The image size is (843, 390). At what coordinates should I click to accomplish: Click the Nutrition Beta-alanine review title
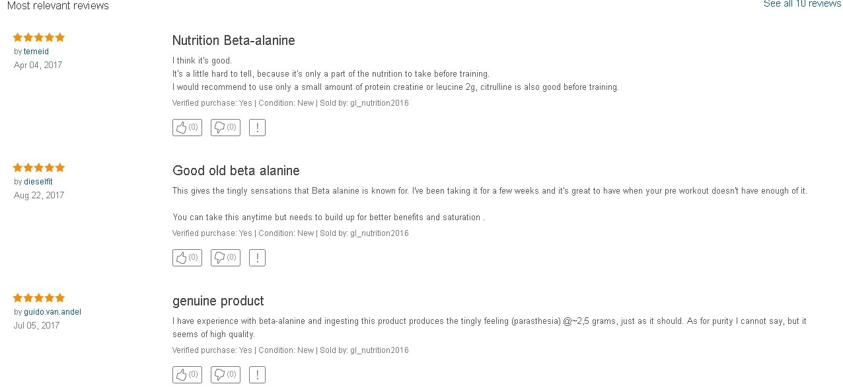234,40
